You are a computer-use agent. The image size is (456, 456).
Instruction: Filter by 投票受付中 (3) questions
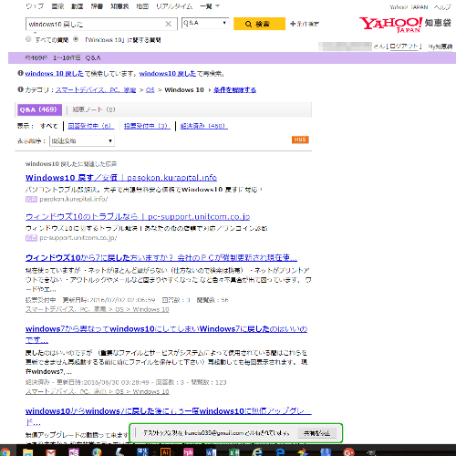(147, 126)
